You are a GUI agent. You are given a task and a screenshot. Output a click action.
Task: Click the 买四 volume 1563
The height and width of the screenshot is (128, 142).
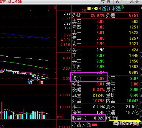tap(134, 67)
